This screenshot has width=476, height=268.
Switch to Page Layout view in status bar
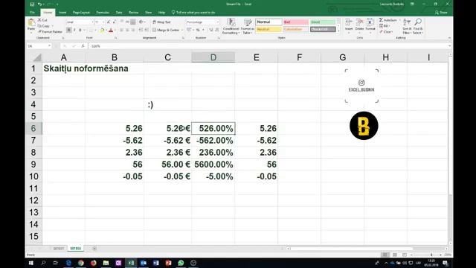pos(395,255)
